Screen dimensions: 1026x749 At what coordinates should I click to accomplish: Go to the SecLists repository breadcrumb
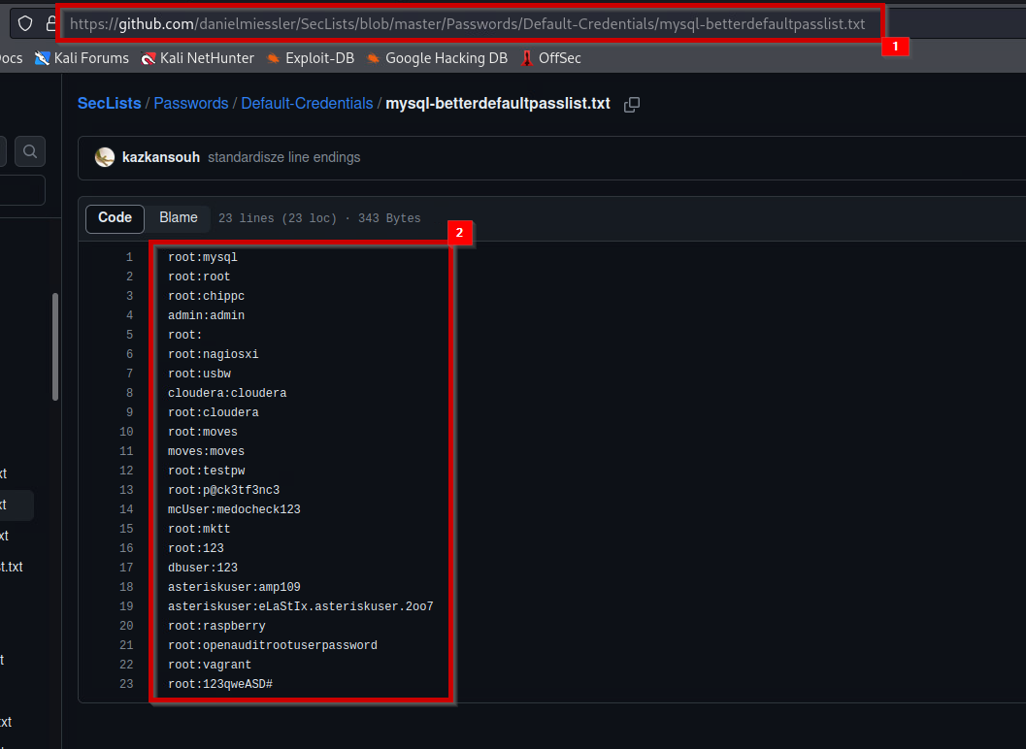pos(109,103)
